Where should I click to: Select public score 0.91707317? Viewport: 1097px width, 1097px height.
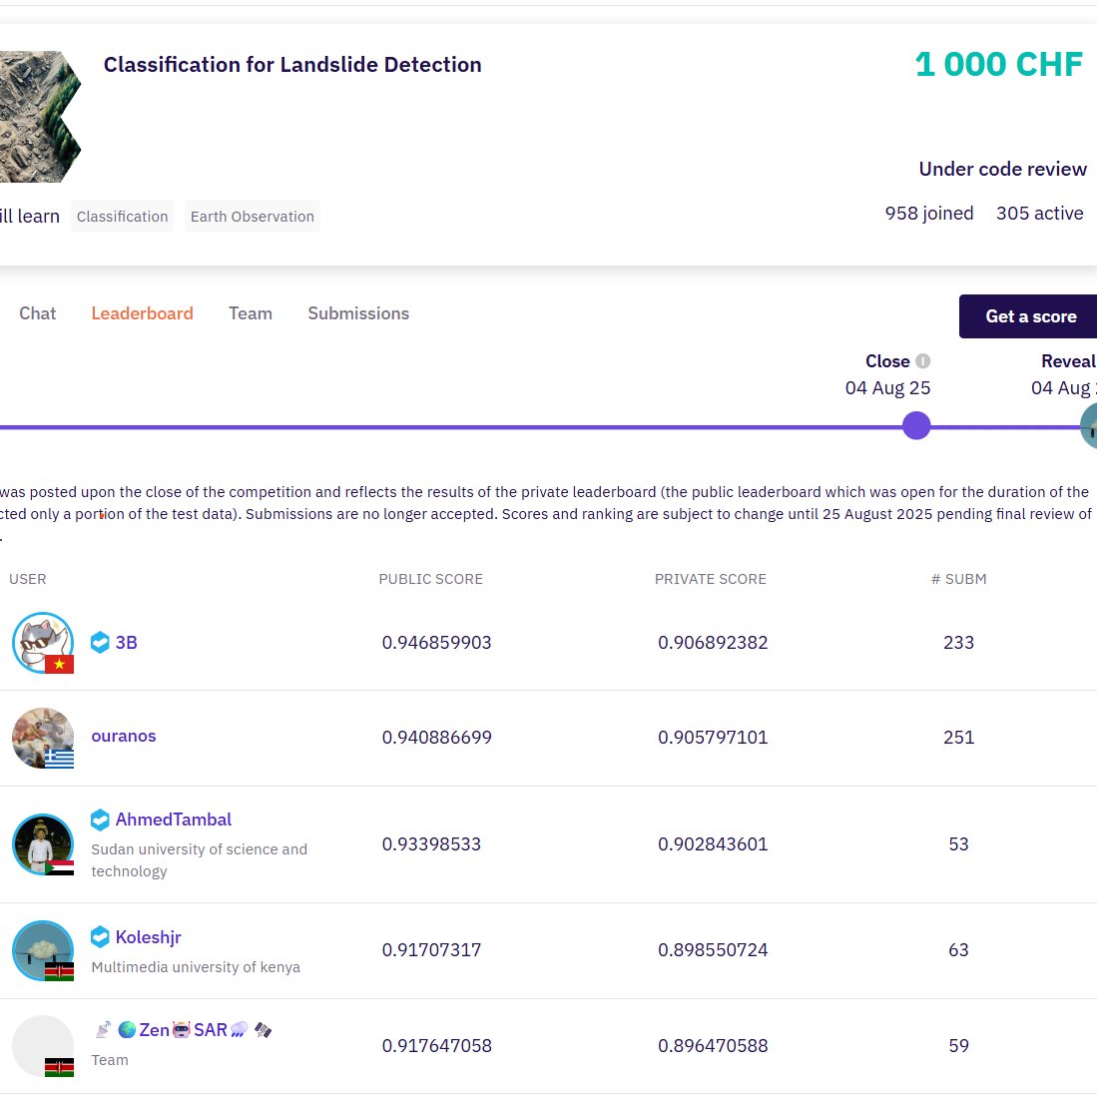click(x=431, y=950)
